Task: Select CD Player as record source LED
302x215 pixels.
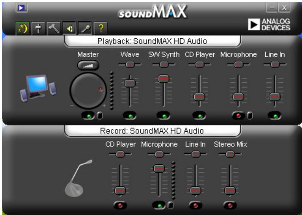Action: (120, 205)
